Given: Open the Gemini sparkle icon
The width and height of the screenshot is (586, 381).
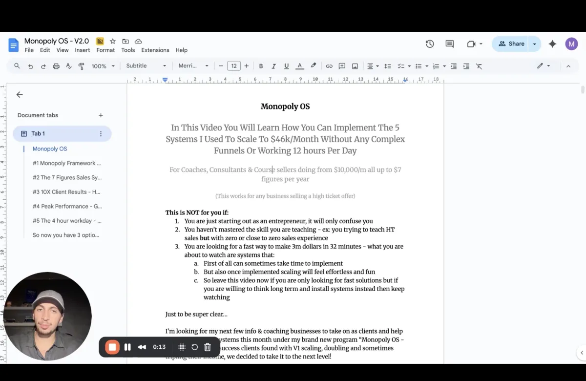Looking at the screenshot, I should (552, 44).
